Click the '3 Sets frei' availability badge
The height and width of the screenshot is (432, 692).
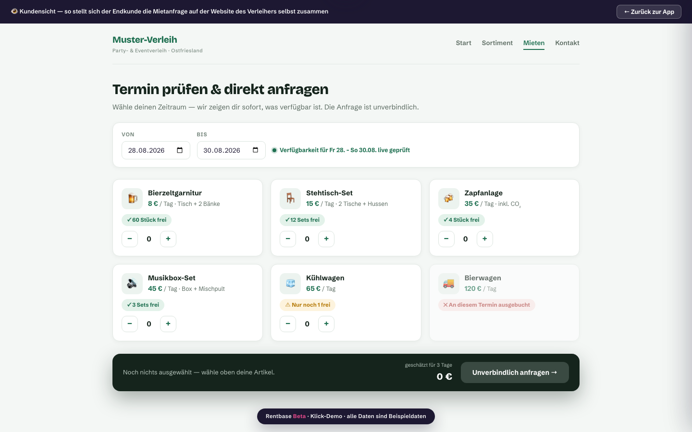click(x=143, y=305)
